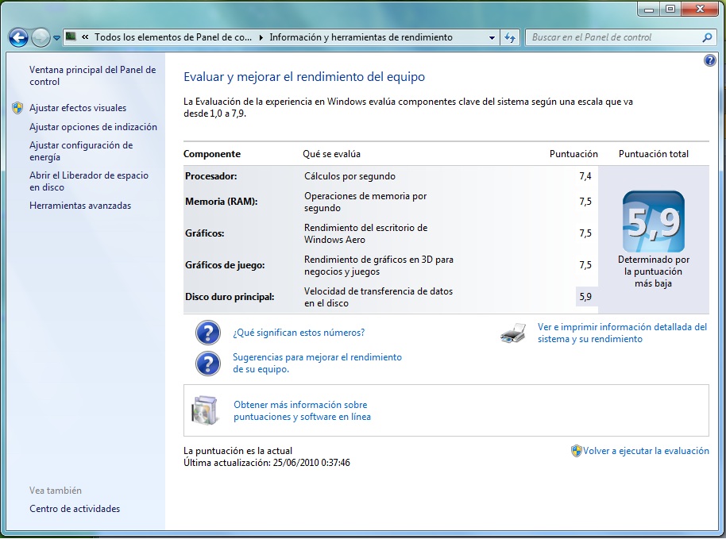This screenshot has height=539, width=726.
Task: Open 'Centro de actividades' link
Action: (x=75, y=509)
